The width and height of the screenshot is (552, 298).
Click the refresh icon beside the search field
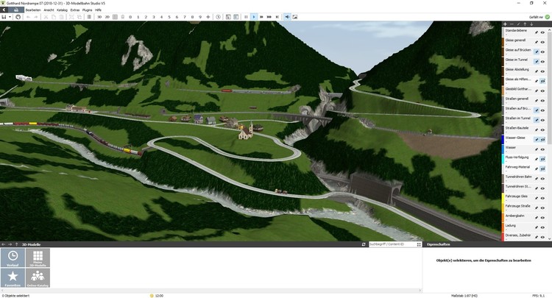coord(364,244)
